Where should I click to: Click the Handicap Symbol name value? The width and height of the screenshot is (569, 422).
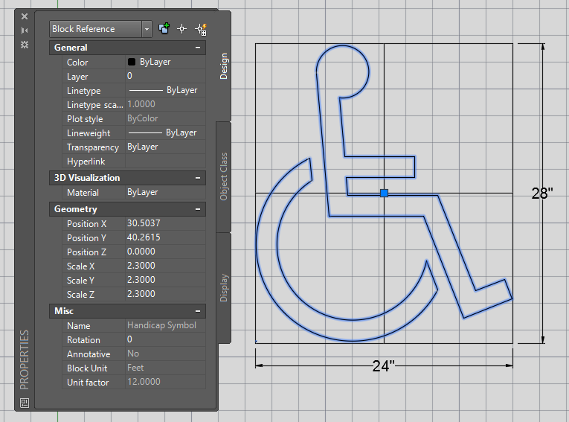click(165, 325)
